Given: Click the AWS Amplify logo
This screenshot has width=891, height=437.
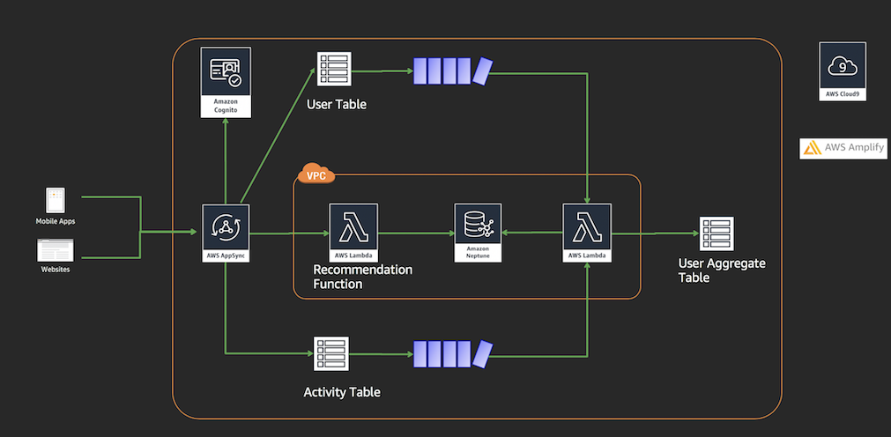Looking at the screenshot, I should pyautogui.click(x=843, y=148).
